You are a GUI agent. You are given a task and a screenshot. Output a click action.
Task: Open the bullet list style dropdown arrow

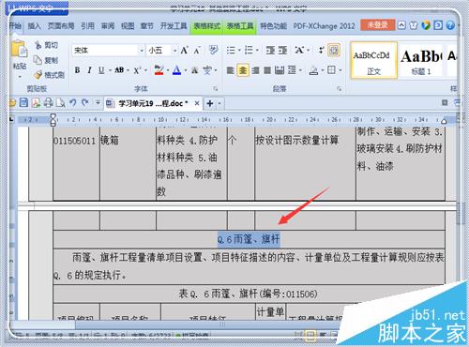[239, 51]
